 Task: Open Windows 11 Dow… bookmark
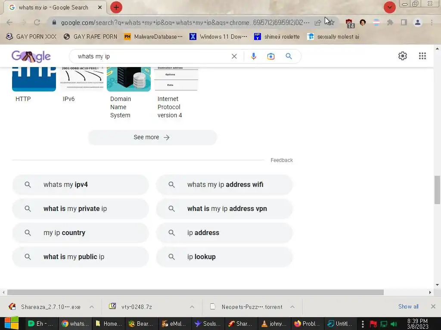point(218,37)
